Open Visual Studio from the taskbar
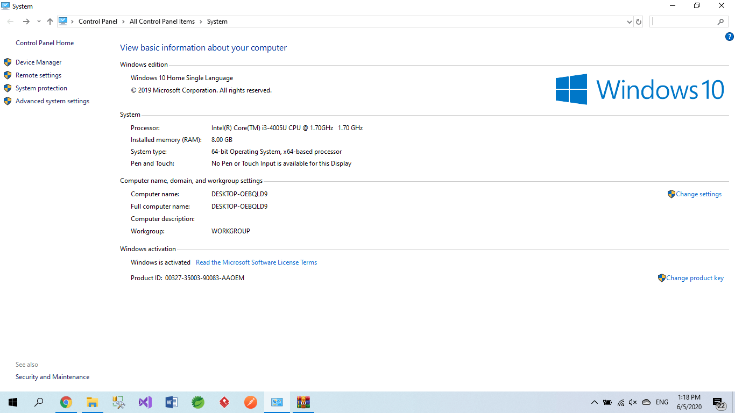The height and width of the screenshot is (413, 735). click(145, 402)
